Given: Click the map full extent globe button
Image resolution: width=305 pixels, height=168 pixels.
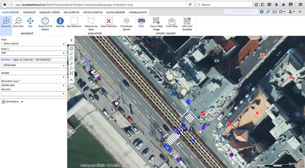Looking at the screenshot, I should pyautogui.click(x=72, y=48).
